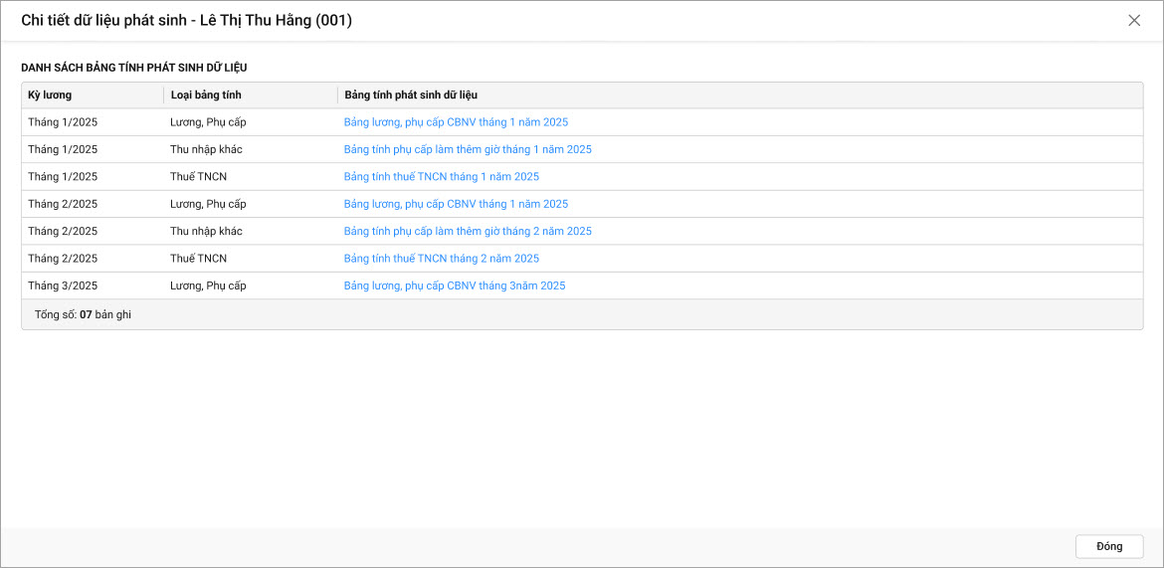Click the Loại bảng tính column header
The width and height of the screenshot is (1164, 568).
coord(206,95)
